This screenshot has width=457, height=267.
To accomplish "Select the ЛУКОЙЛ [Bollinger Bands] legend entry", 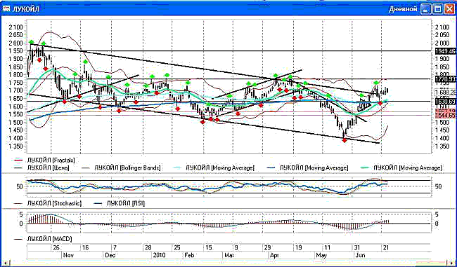I will tap(122, 167).
